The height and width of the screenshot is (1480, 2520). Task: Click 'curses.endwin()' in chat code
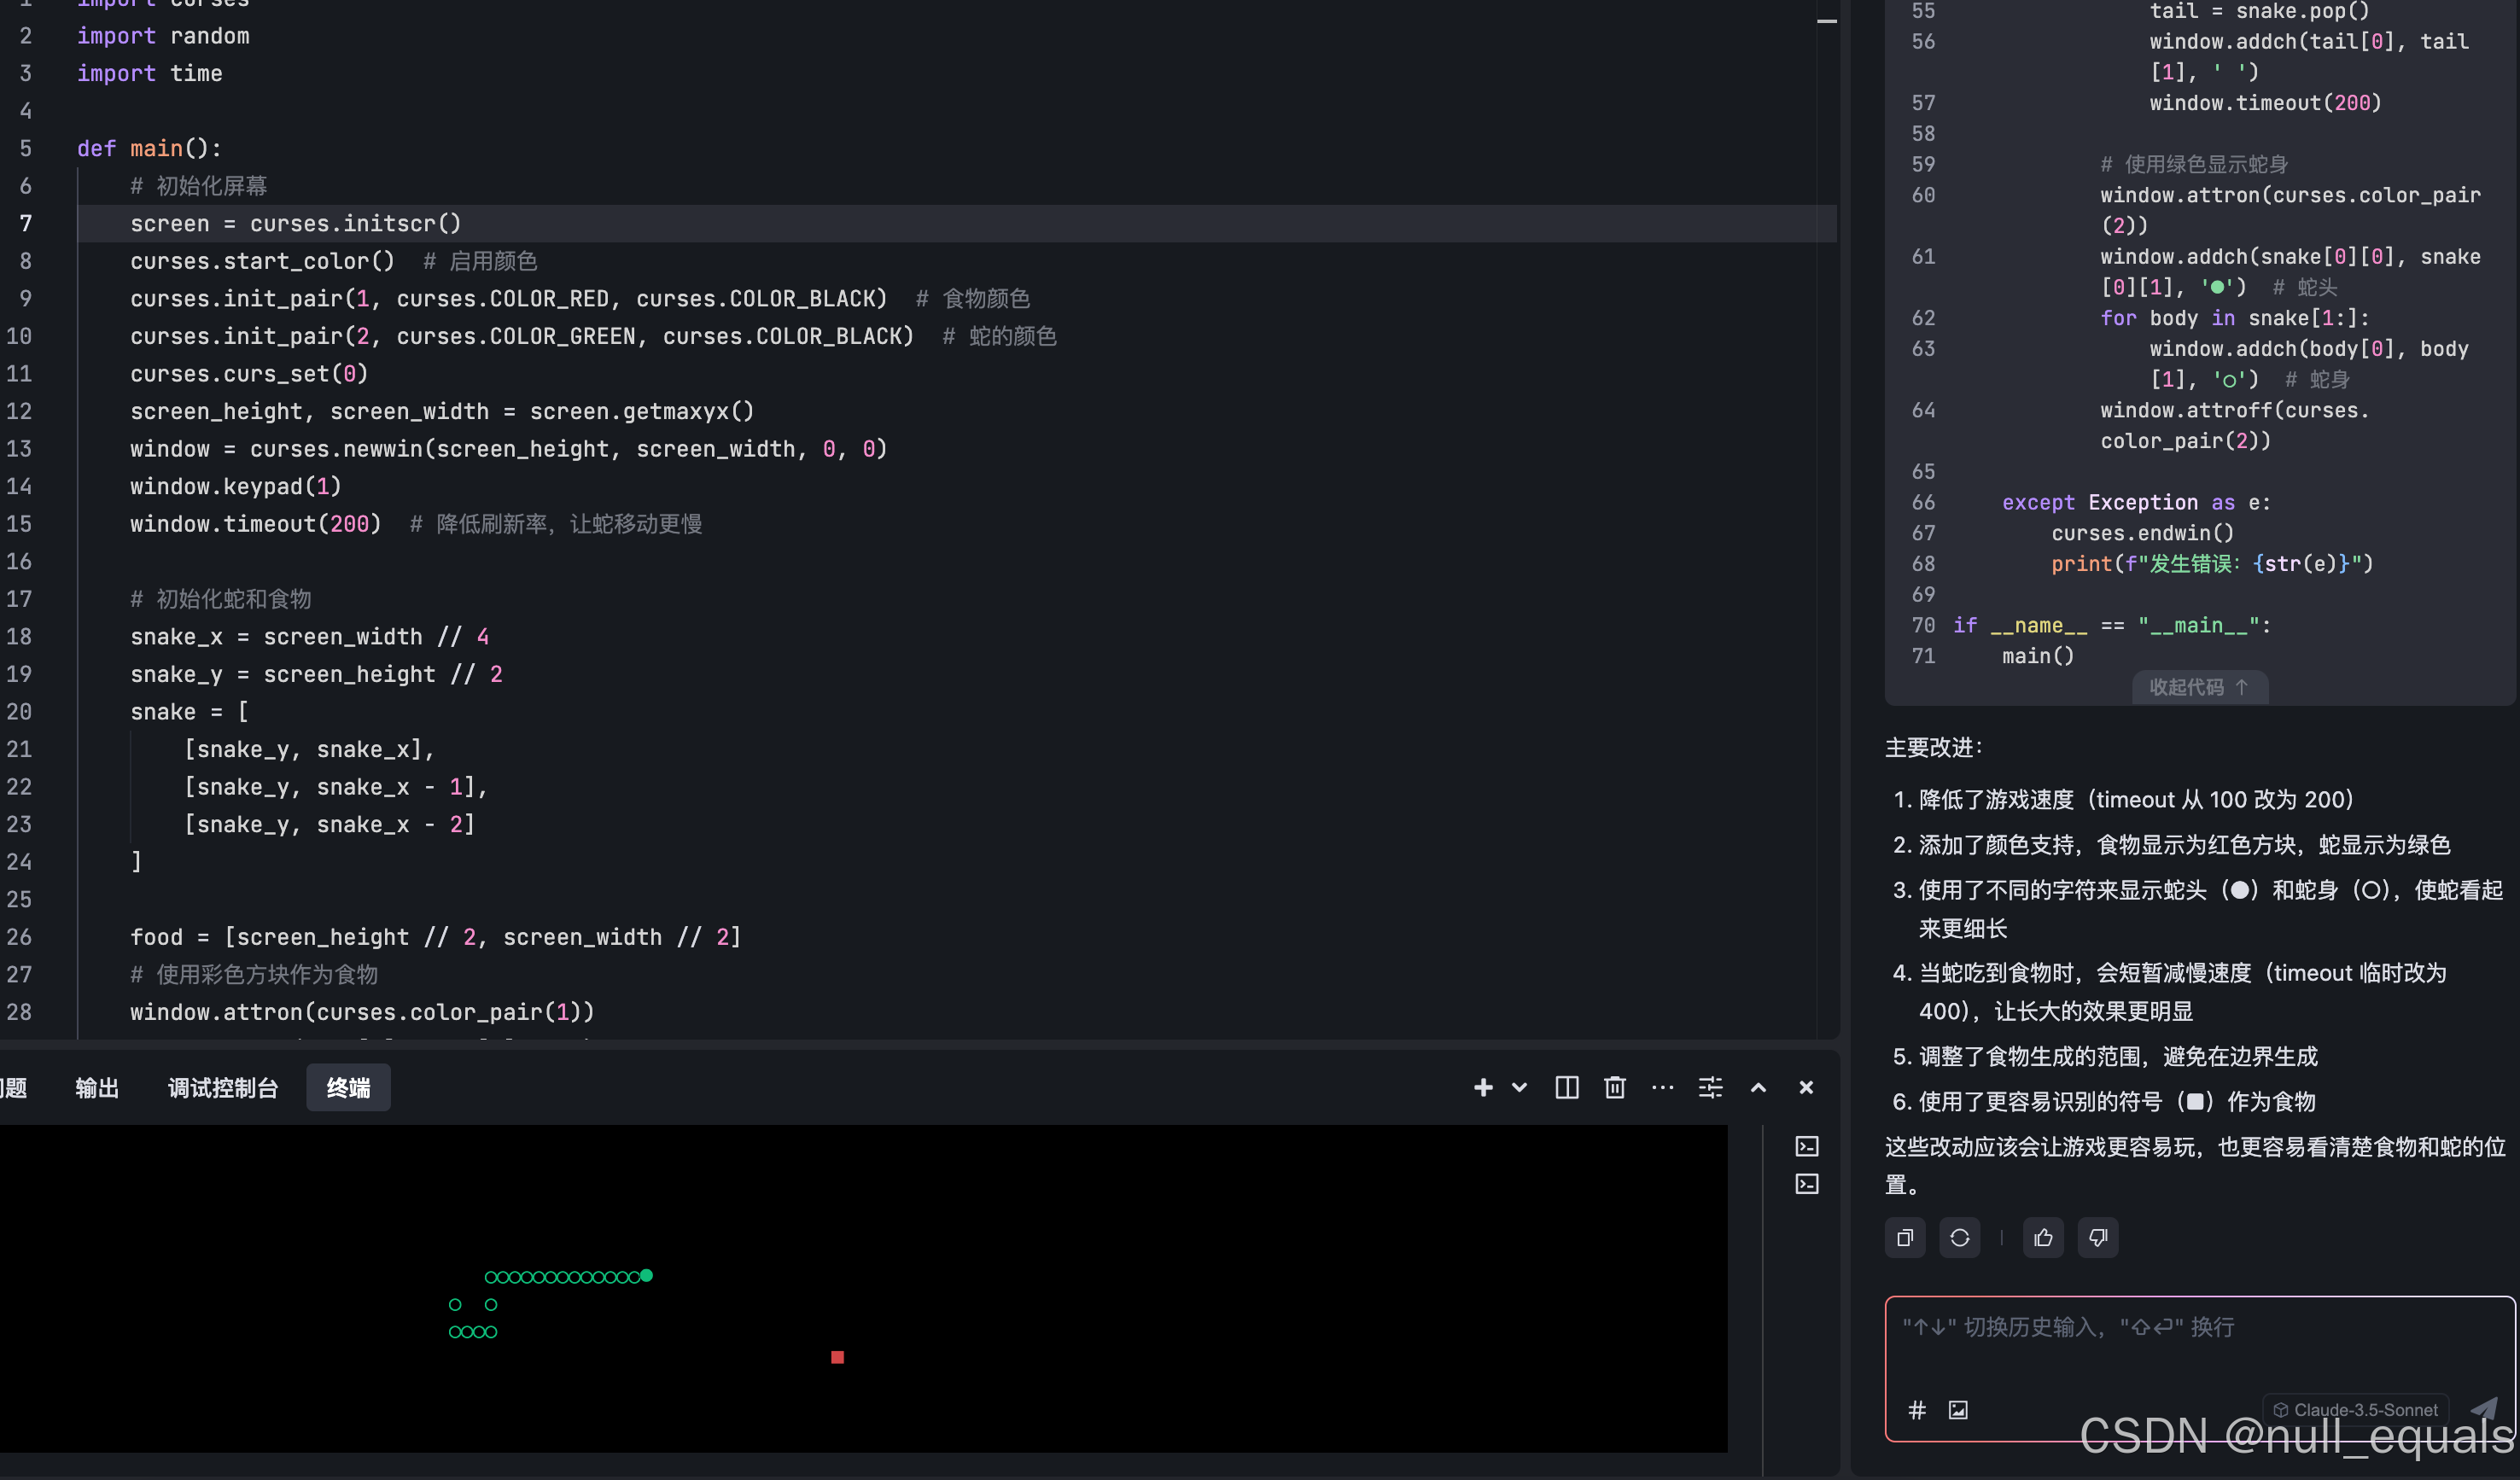coord(2142,533)
